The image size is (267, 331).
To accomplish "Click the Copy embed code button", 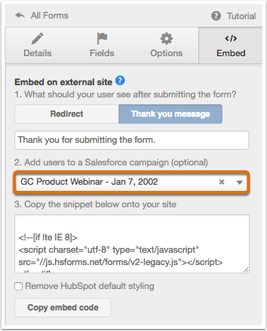I will tap(62, 308).
